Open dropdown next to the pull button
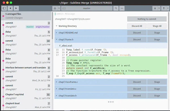Viewport: 170px width, 111px height. [x=159, y=8]
